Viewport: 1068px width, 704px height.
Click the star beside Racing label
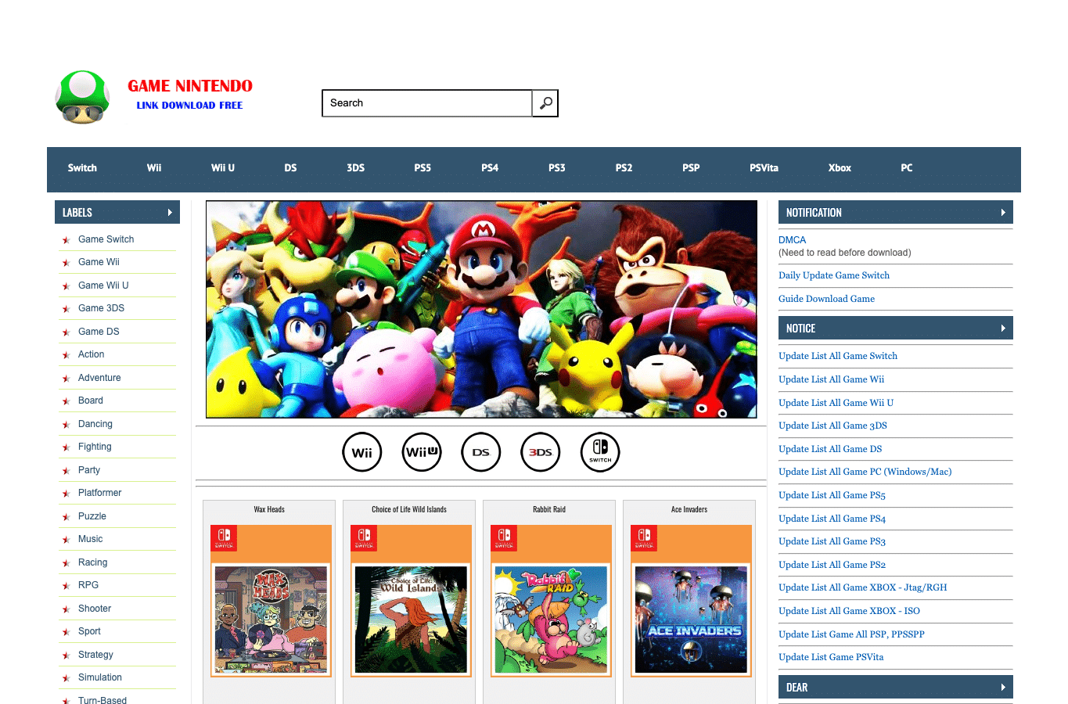pos(67,563)
